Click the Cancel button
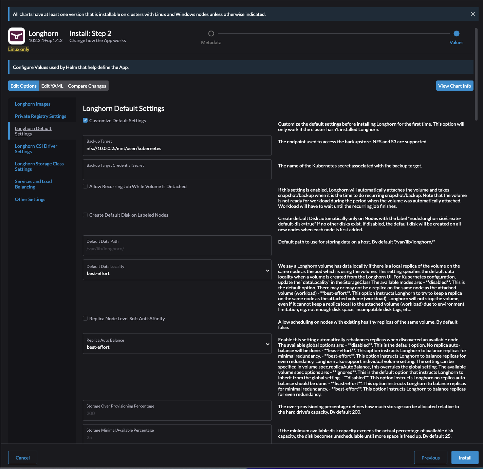Viewport: 483px width, 469px height. click(x=23, y=458)
